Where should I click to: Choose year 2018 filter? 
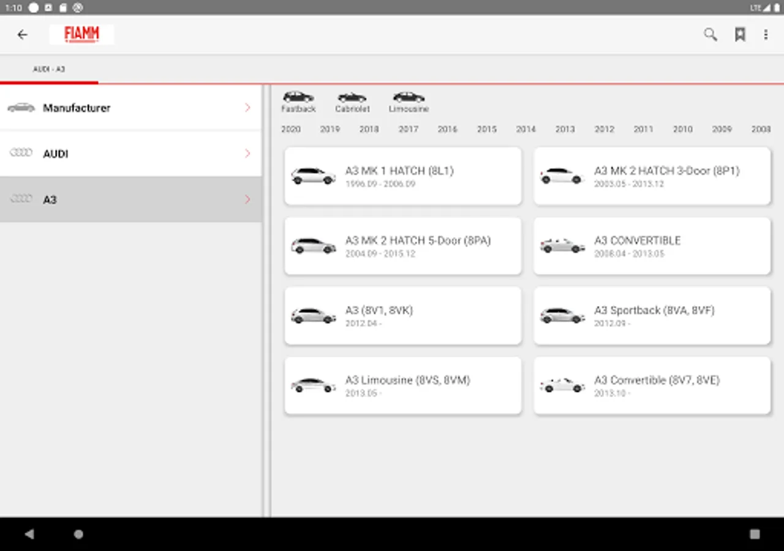[x=369, y=129]
